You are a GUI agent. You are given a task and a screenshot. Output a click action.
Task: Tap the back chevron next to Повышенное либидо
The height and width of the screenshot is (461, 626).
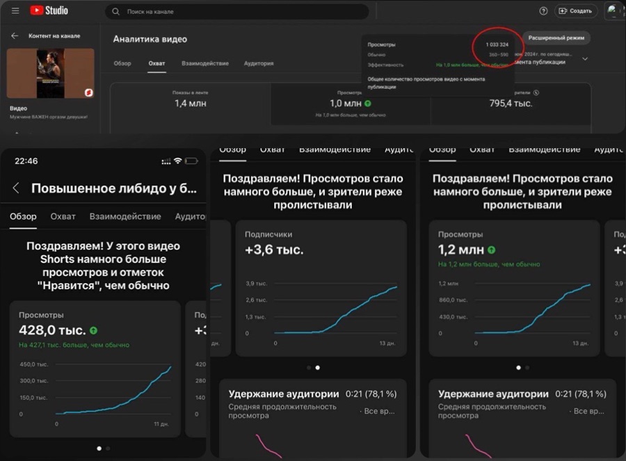pyautogui.click(x=16, y=188)
